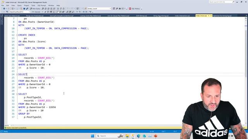Click the Decrease Indent icon
Image resolution: width=248 pixels, height=139 pixels.
84,12
